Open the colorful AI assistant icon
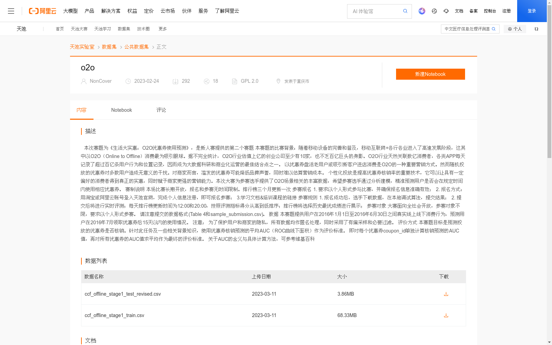The width and height of the screenshot is (552, 345). [422, 11]
